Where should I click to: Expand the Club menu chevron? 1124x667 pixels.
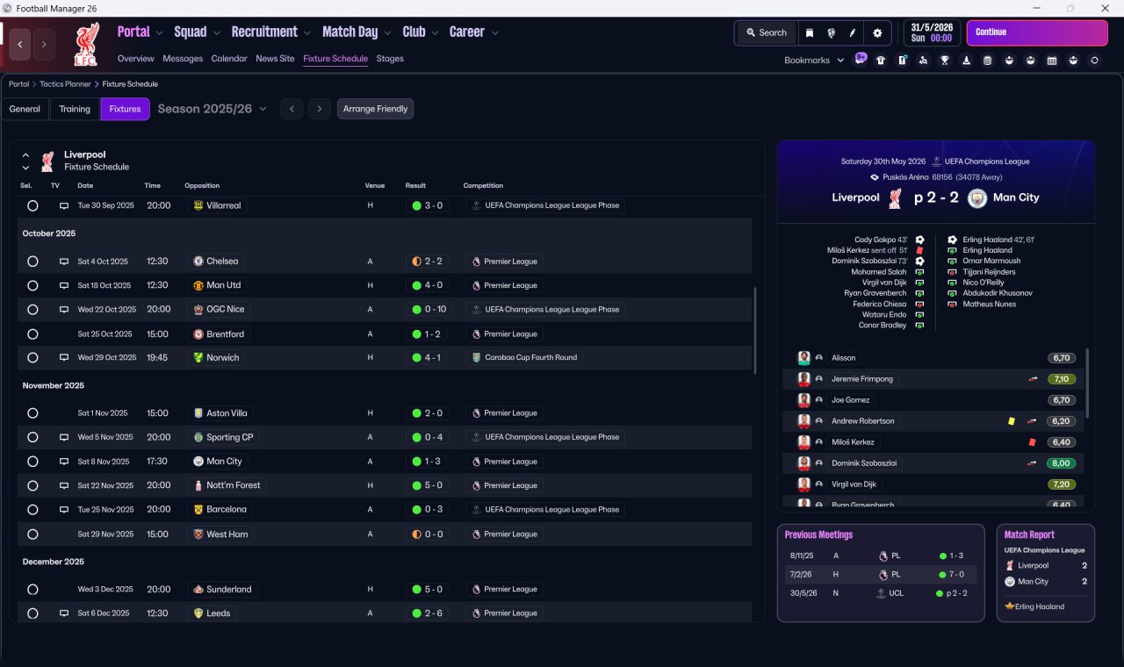pyautogui.click(x=434, y=33)
